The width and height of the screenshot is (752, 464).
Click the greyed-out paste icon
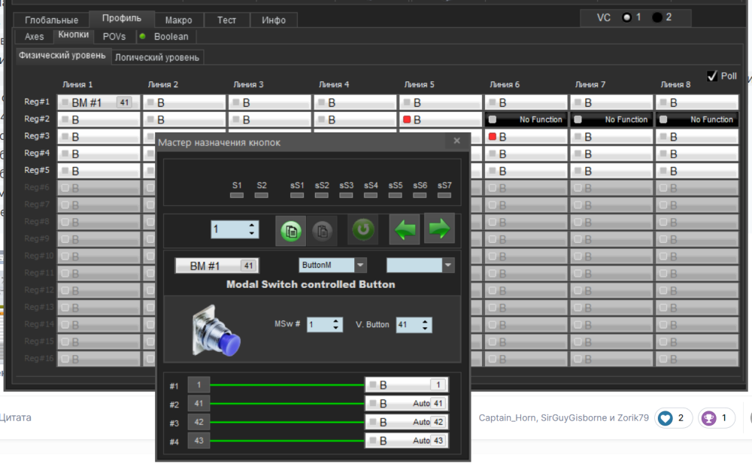point(323,231)
